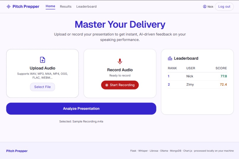Click the score 72.4
This screenshot has height=159, width=239.
coord(223,84)
